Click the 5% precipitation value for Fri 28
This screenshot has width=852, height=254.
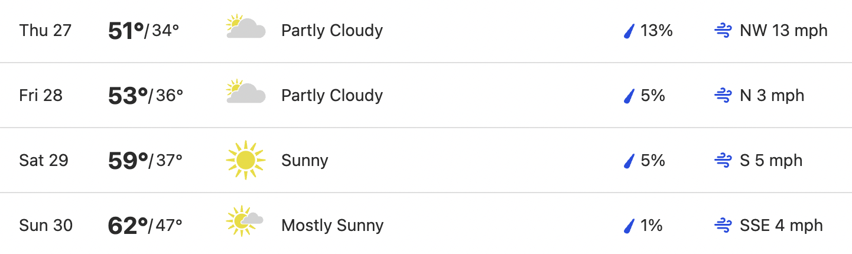(x=653, y=96)
